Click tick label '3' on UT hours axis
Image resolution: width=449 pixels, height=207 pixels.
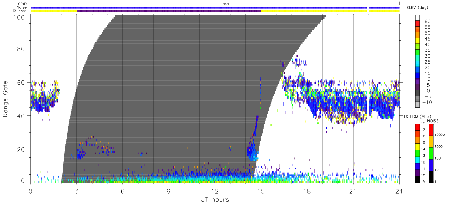click(76, 191)
